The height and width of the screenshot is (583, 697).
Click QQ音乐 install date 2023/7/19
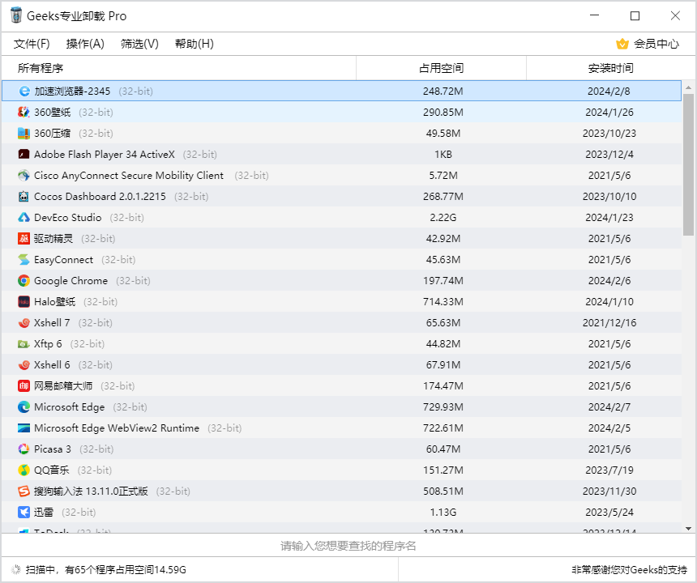pyautogui.click(x=609, y=470)
